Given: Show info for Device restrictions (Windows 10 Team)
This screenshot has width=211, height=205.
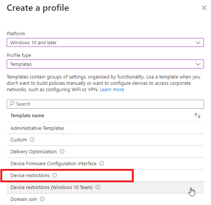Looking at the screenshot, I should [x=98, y=187].
